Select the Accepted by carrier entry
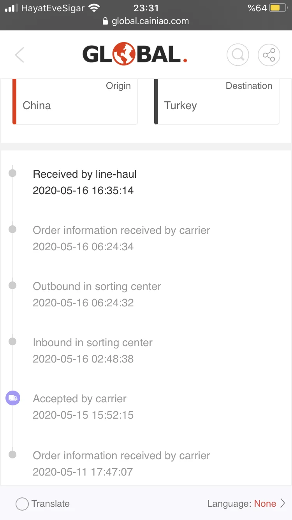The image size is (292, 520). pyautogui.click(x=83, y=407)
